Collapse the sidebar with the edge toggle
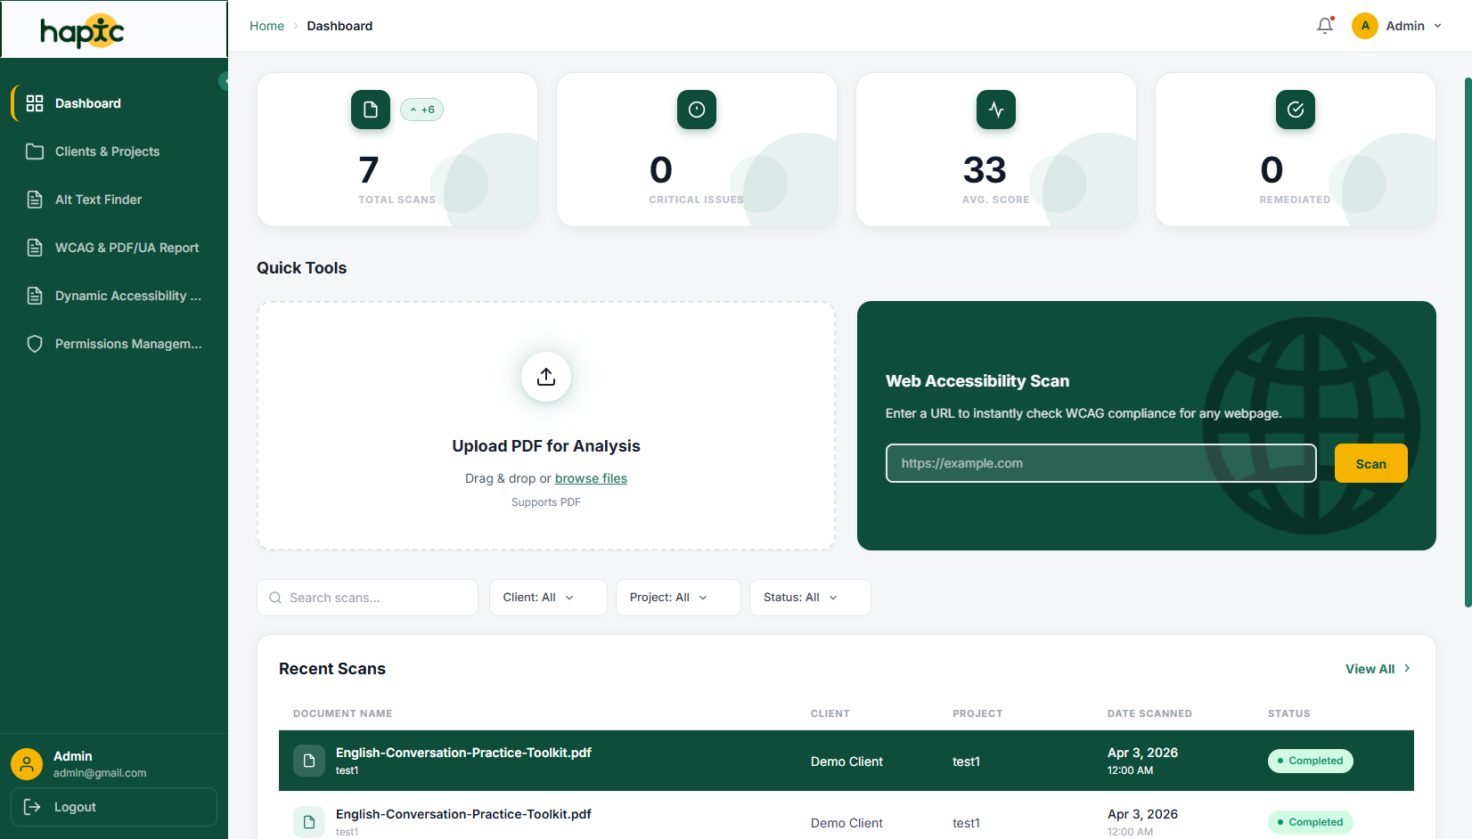 point(225,82)
